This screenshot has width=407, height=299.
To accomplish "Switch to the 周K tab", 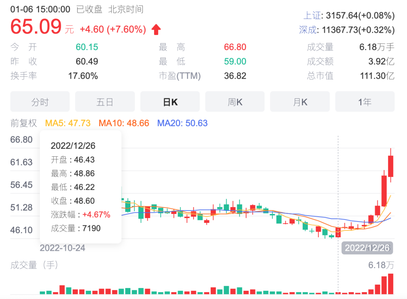I will tap(235, 102).
